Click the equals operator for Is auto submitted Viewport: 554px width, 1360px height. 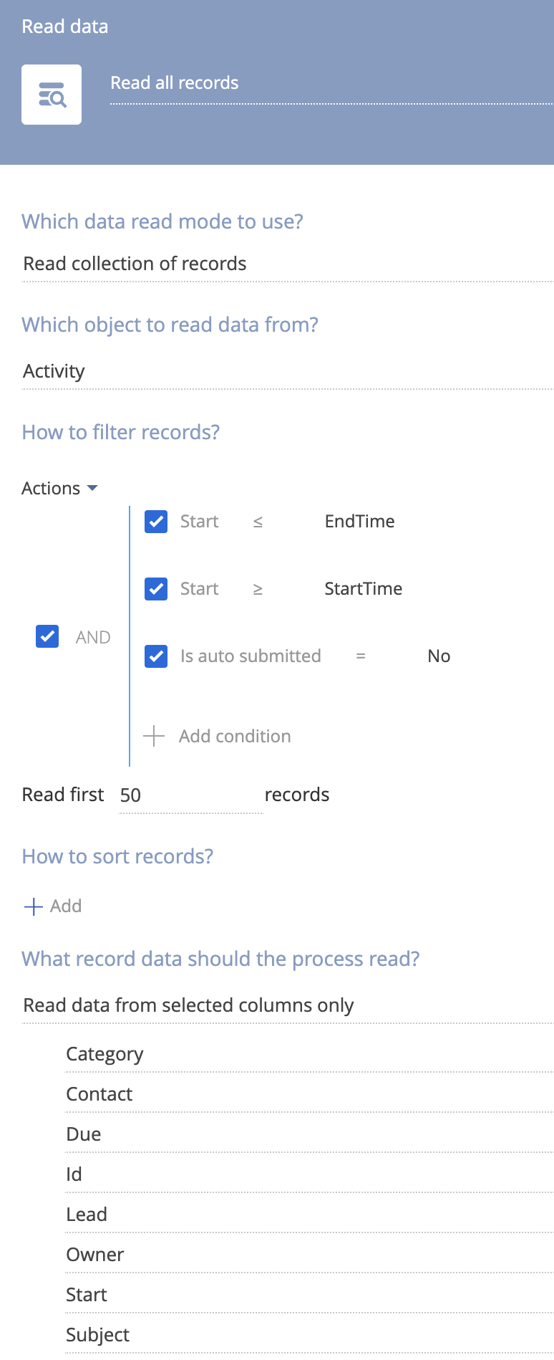pyautogui.click(x=361, y=656)
